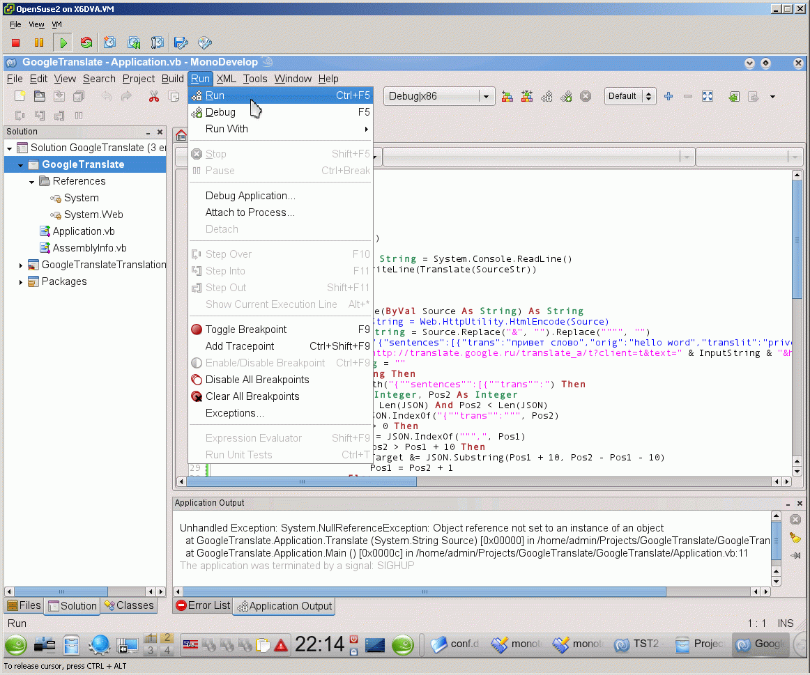The height and width of the screenshot is (675, 810).
Task: Click the pin icon in Application Output
Action: click(x=795, y=555)
